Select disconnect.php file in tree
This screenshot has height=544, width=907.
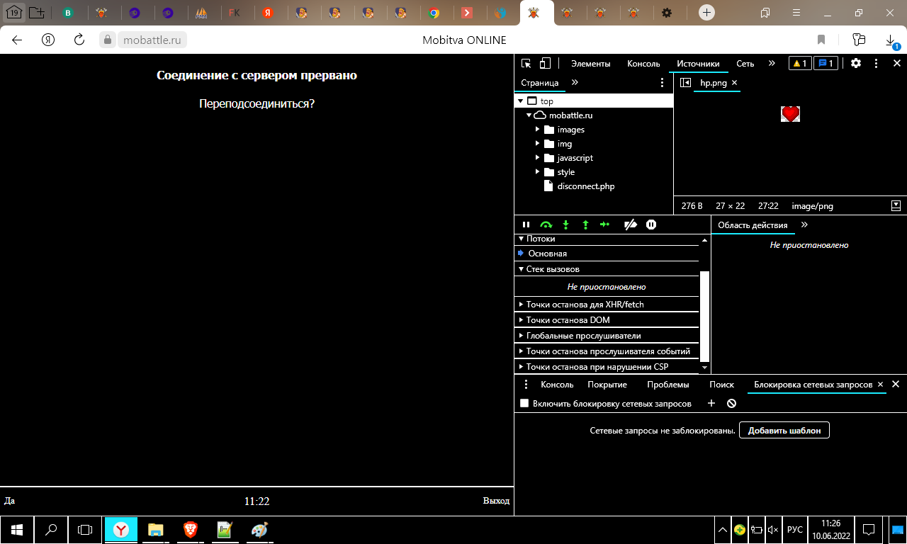tap(585, 186)
